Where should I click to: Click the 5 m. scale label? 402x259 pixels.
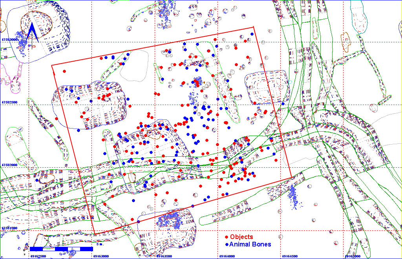[99, 245]
